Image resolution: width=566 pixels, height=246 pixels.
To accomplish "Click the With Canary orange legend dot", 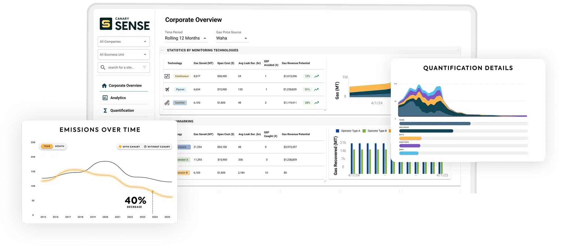I will pyautogui.click(x=120, y=147).
